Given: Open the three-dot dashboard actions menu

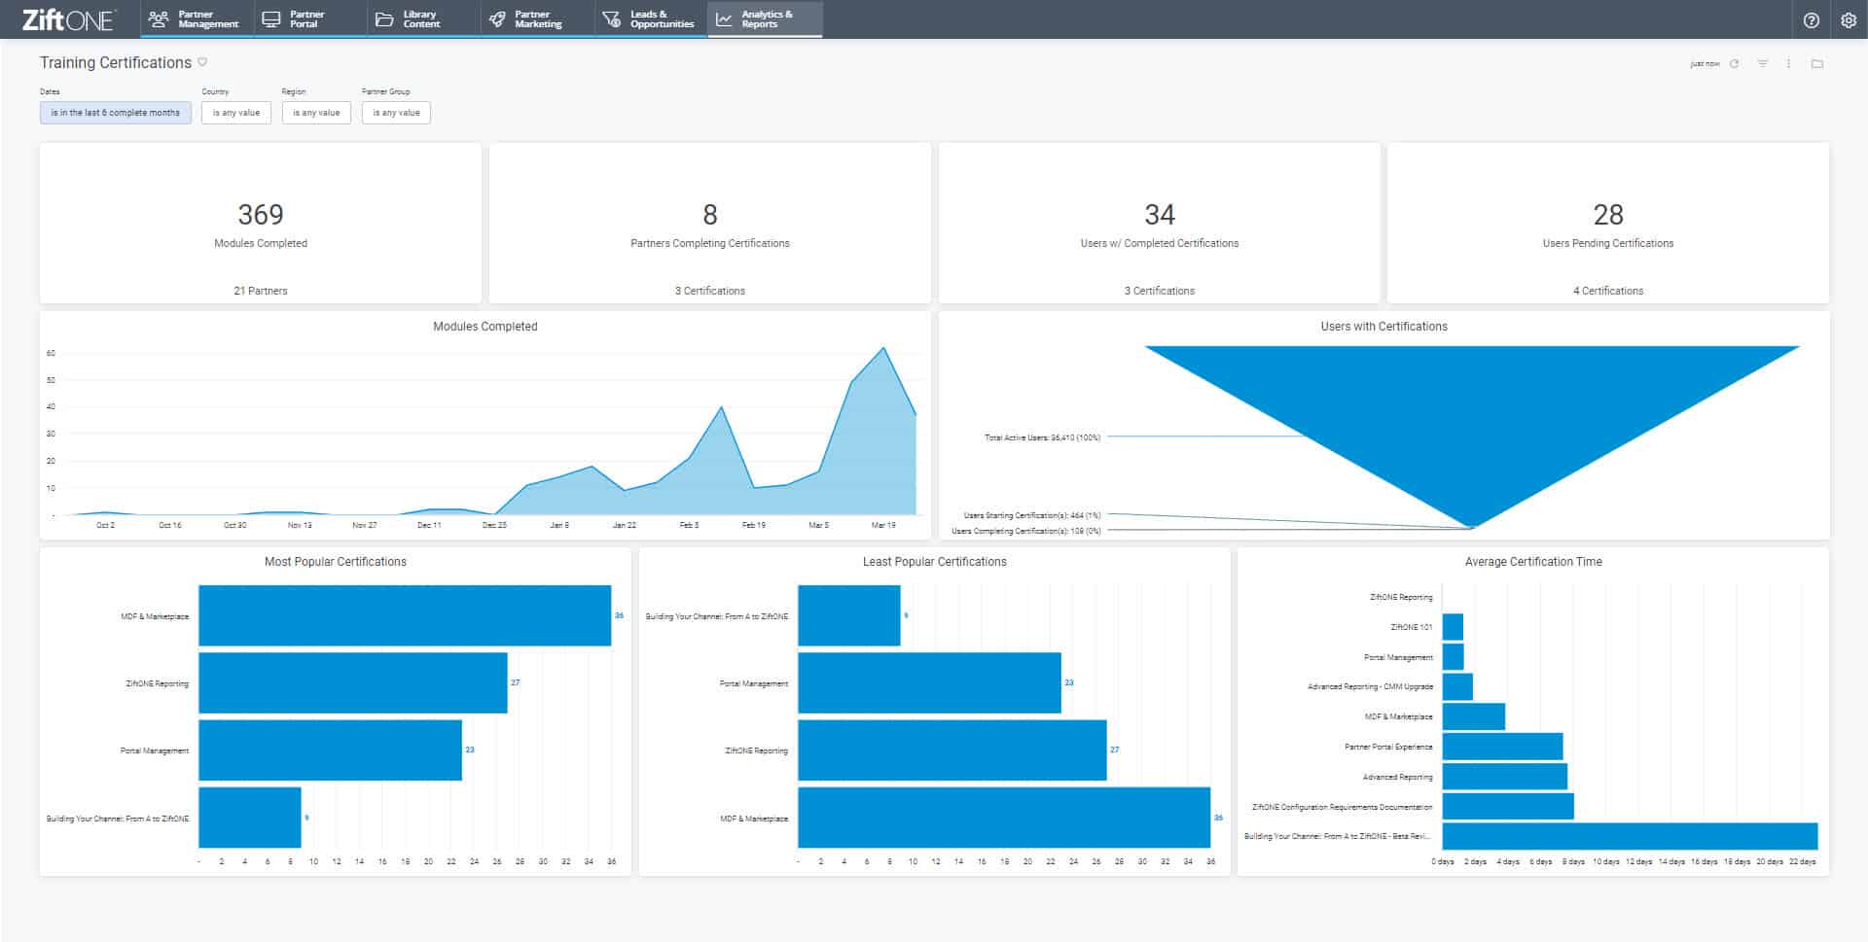Looking at the screenshot, I should point(1788,64).
